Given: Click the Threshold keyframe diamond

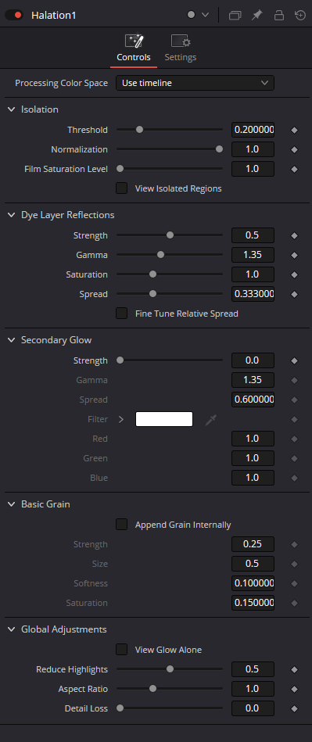Looking at the screenshot, I should 295,130.
